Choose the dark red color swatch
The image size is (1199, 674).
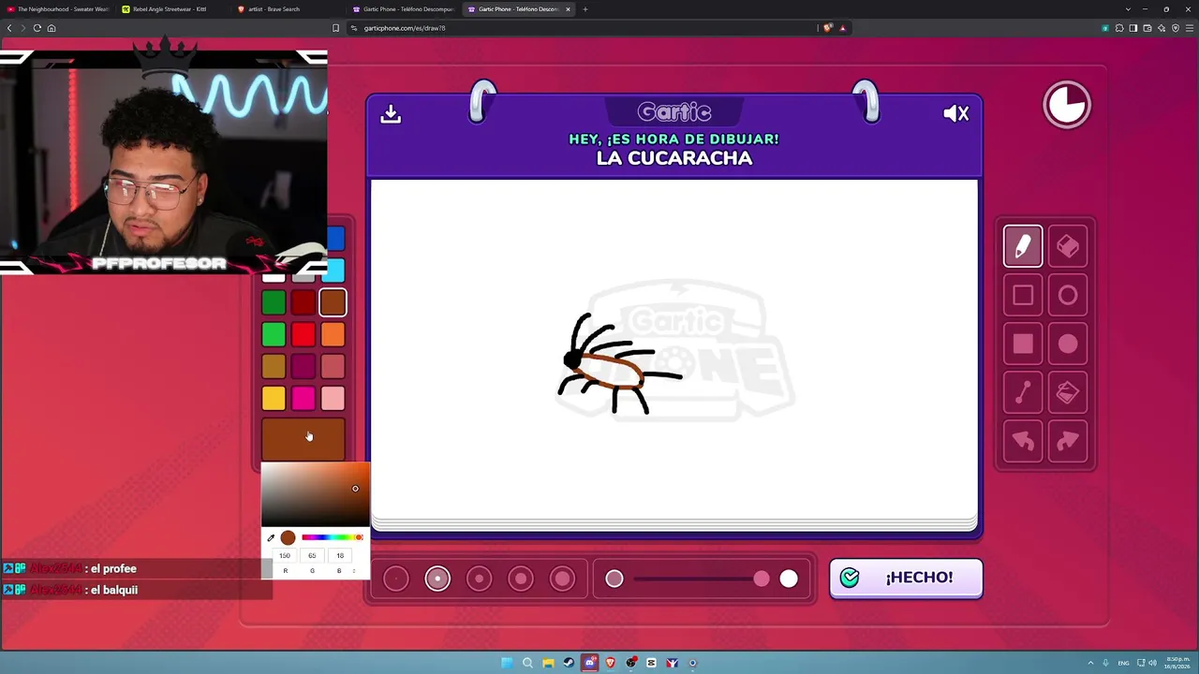pos(303,302)
